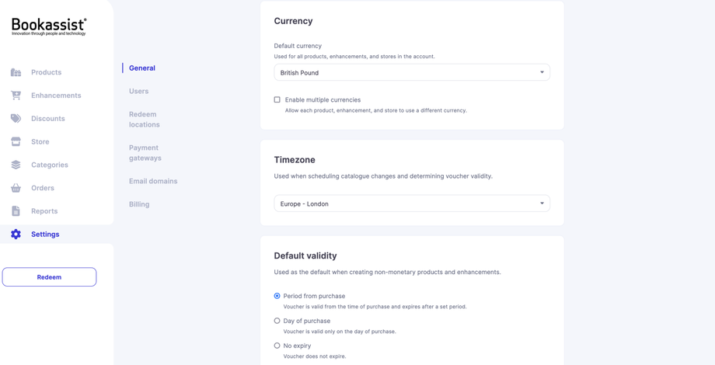
Task: Click the Categories layers icon
Action: (x=16, y=165)
